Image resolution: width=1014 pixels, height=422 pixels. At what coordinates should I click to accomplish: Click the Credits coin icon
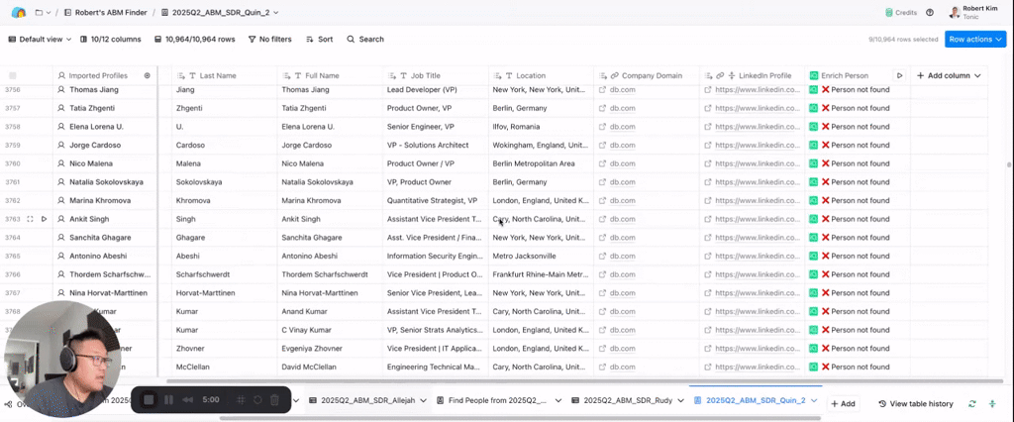click(889, 13)
